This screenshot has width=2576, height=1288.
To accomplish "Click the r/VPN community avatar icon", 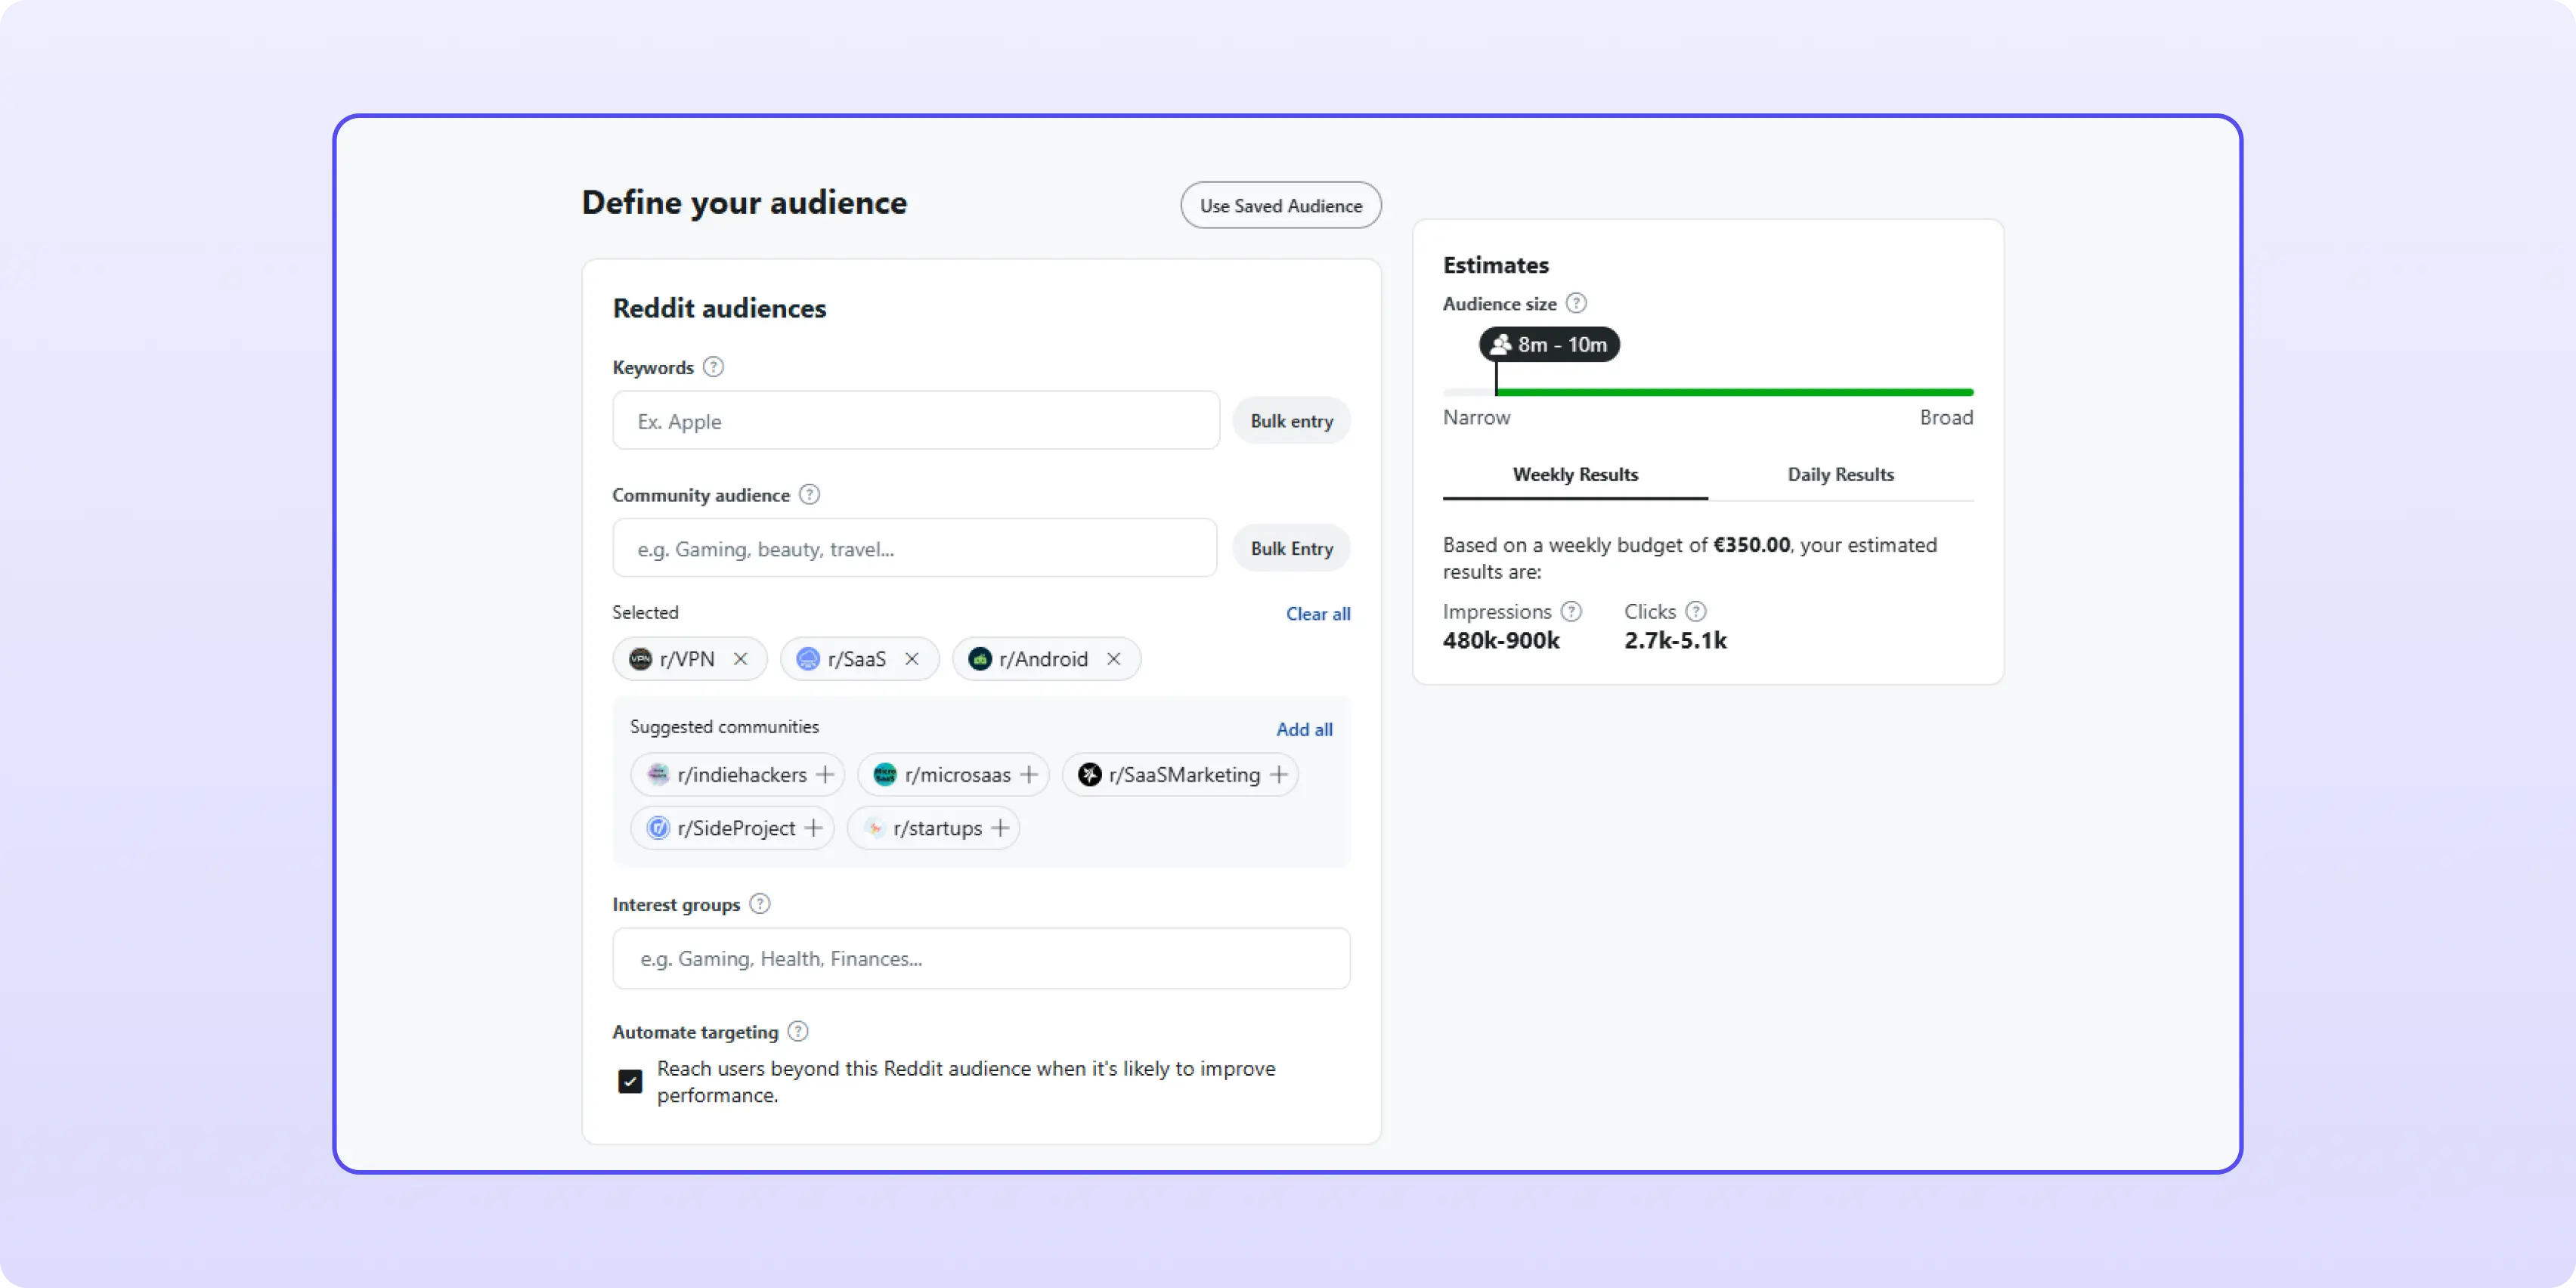I will pyautogui.click(x=640, y=659).
